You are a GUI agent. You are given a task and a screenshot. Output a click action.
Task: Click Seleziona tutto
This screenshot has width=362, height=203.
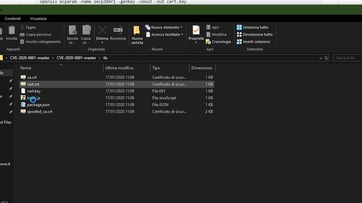click(253, 27)
